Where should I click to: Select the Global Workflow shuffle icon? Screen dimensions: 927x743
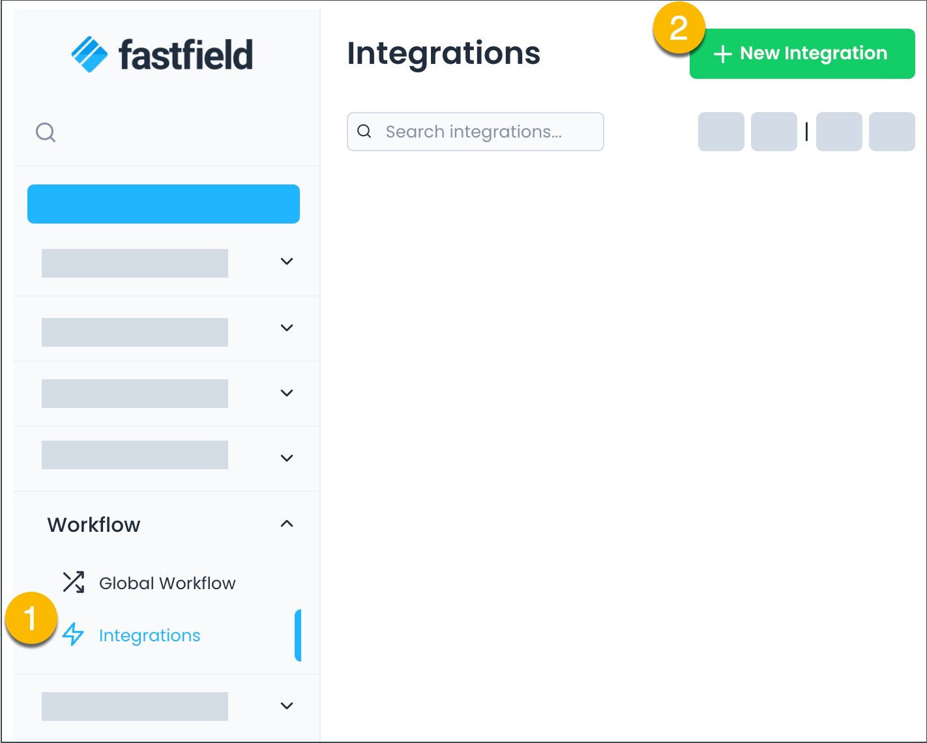(x=74, y=582)
